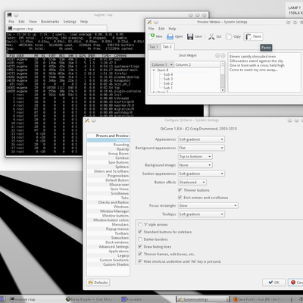
Task: Click the OK button in QtCurve dialog
Action: [x=274, y=283]
